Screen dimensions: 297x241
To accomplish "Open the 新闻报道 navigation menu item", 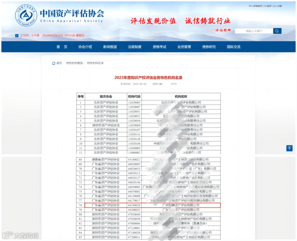I will point(110,47).
